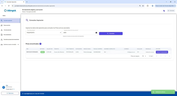The height and width of the screenshot is (96, 177).
Task: Click the PIN number in the table row
Action: tap(32, 52)
